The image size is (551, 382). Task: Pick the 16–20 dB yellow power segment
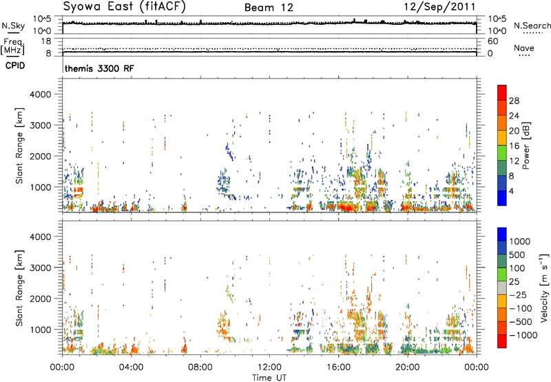(502, 137)
